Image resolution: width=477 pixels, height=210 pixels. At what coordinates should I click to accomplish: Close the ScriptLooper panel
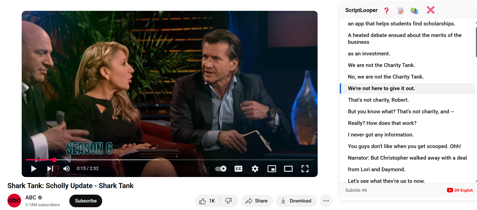(x=431, y=10)
